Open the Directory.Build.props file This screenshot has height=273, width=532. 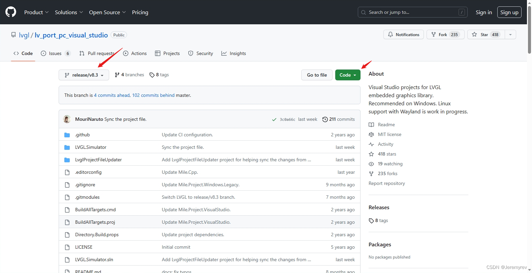(x=97, y=235)
